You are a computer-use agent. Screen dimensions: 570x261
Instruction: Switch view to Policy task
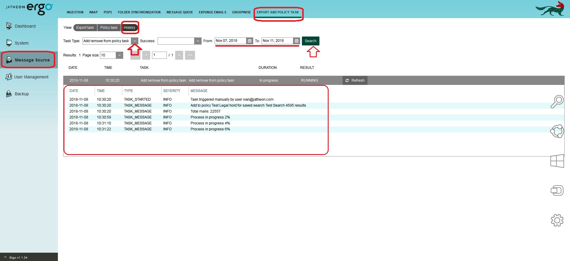pos(109,28)
